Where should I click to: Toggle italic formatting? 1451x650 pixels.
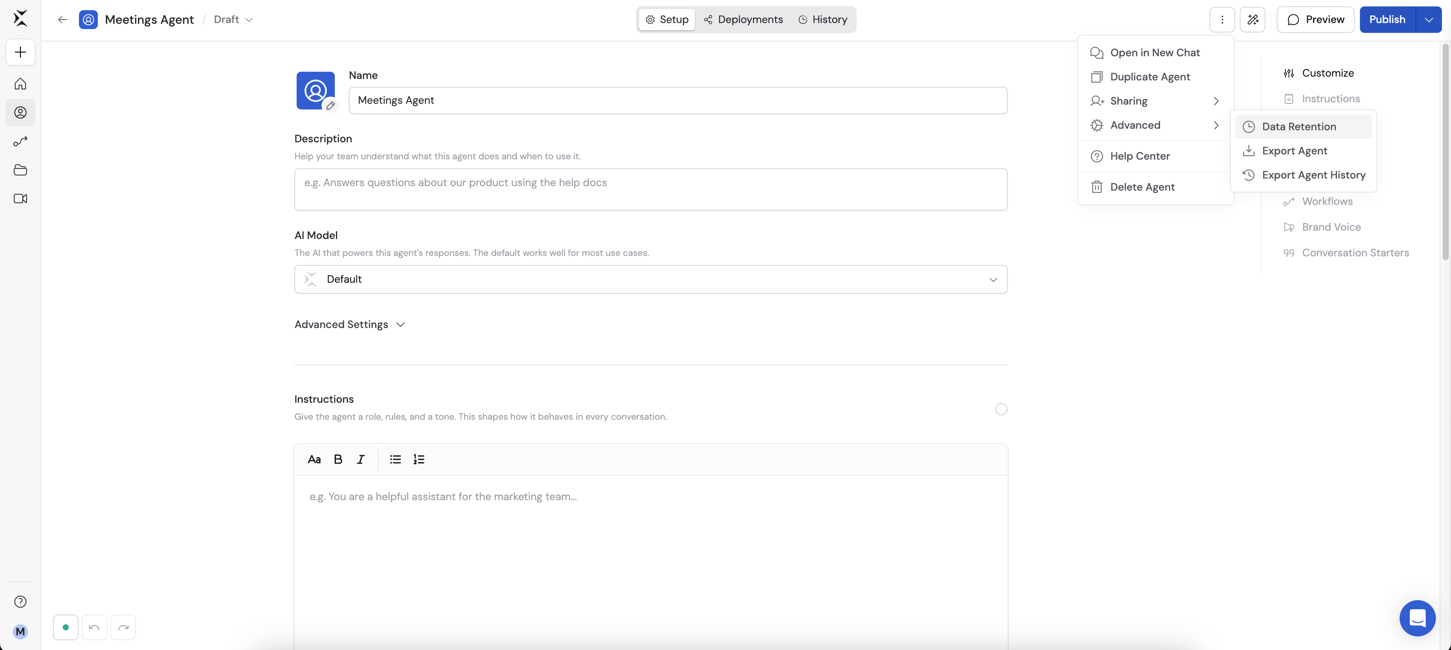pos(360,459)
